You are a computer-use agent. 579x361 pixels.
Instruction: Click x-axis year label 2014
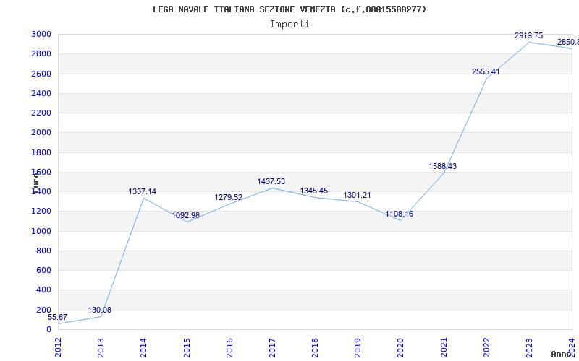[144, 348]
